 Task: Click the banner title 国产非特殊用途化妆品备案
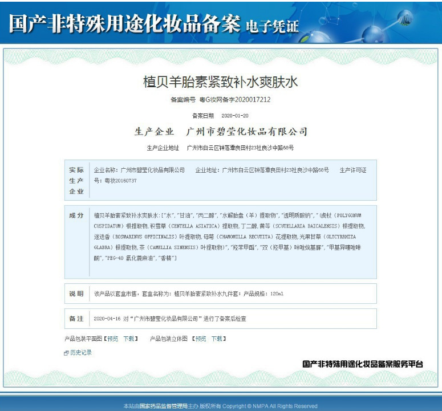[x=125, y=24]
